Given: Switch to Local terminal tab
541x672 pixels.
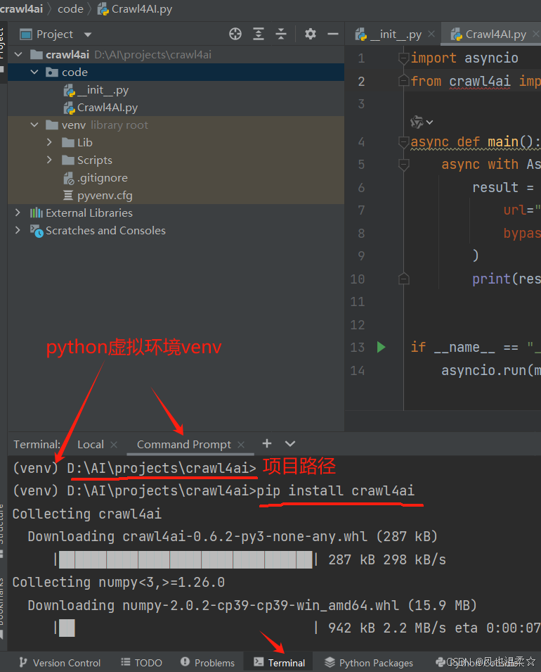Looking at the screenshot, I should tap(91, 445).
